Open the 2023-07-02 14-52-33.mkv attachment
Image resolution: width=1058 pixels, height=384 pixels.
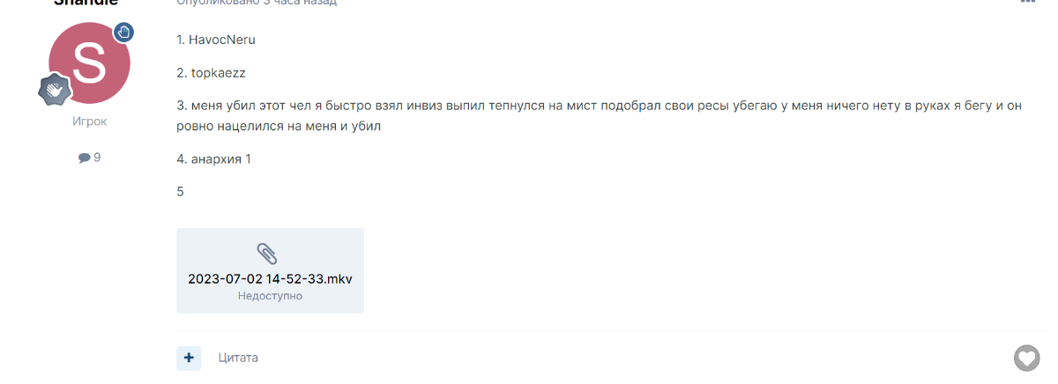270,279
